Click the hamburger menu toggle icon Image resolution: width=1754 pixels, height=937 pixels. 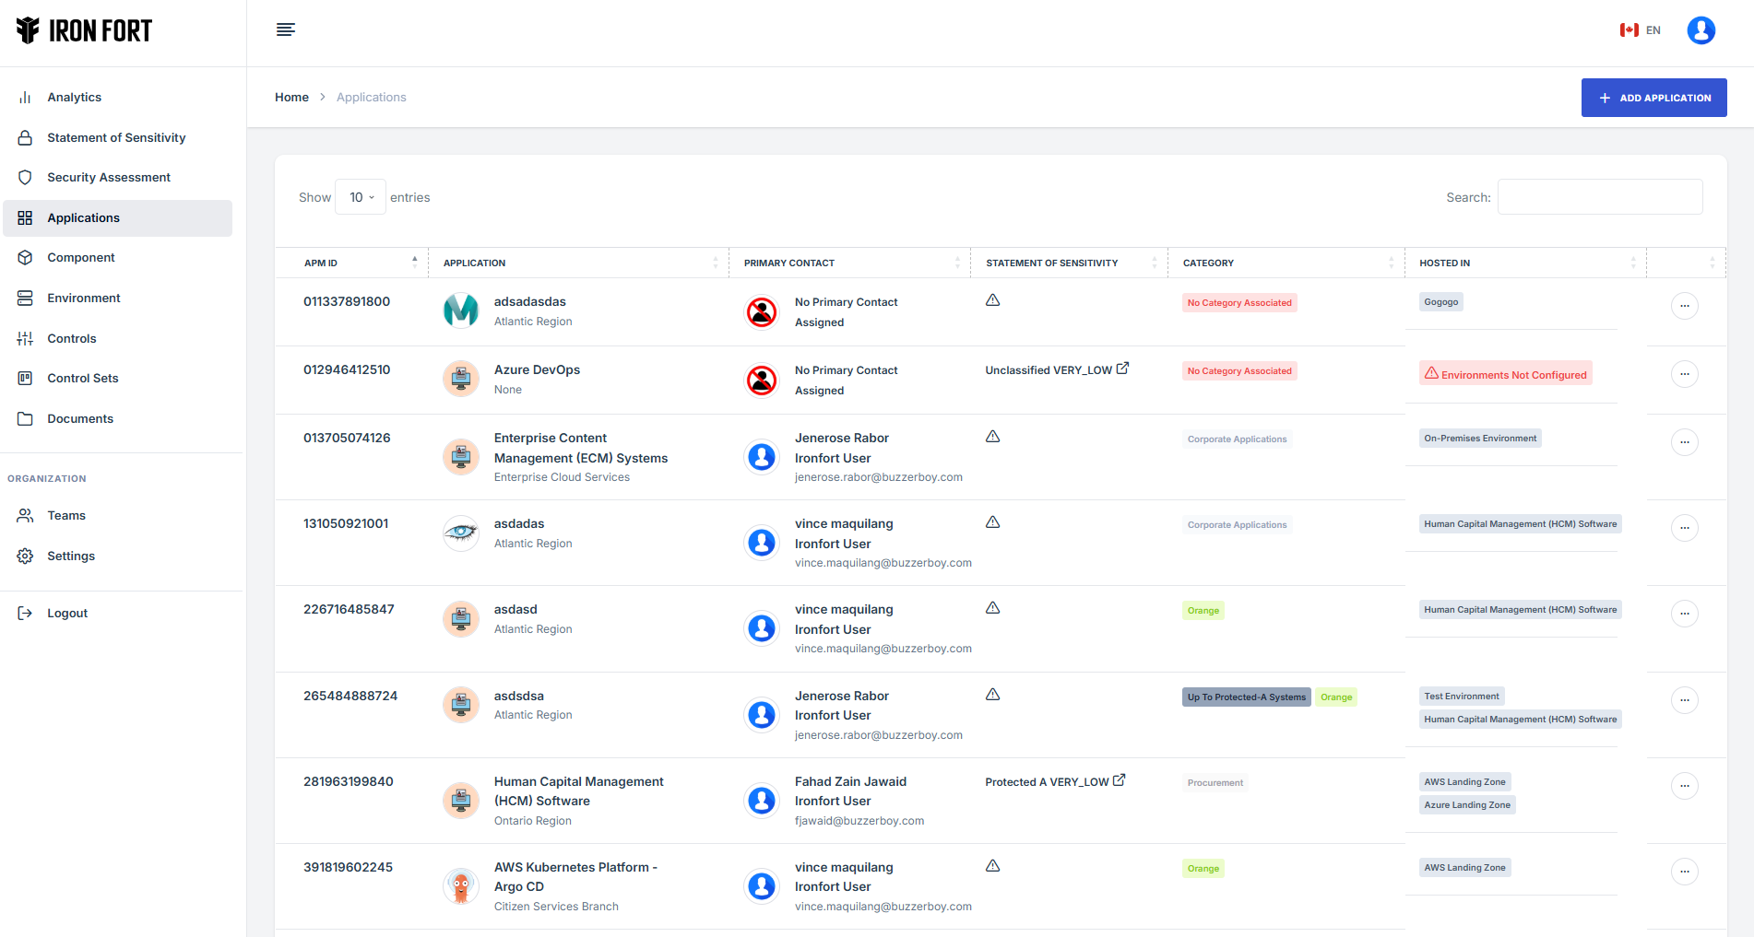(x=286, y=29)
